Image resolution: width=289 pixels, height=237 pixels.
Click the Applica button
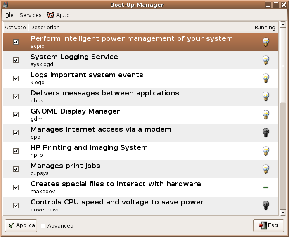click(21, 225)
